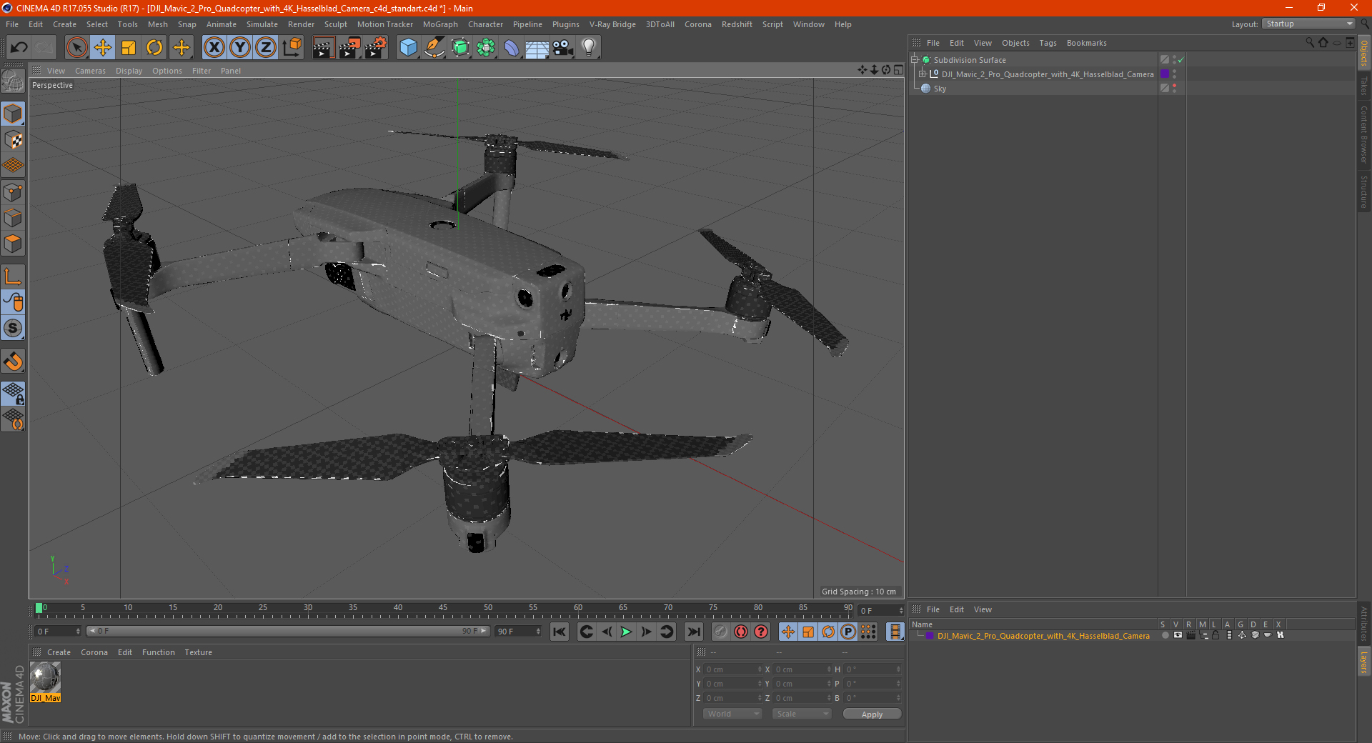The height and width of the screenshot is (743, 1372).
Task: Switch to Model mode
Action: point(13,114)
